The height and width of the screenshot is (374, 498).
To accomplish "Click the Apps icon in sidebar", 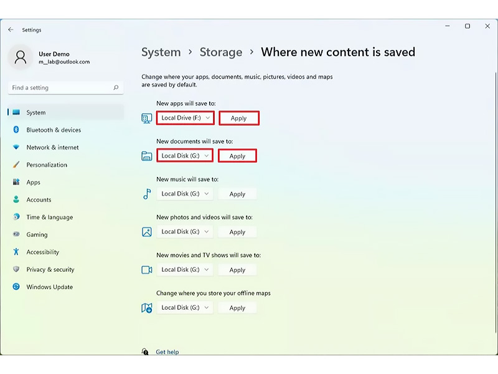I will [16, 182].
